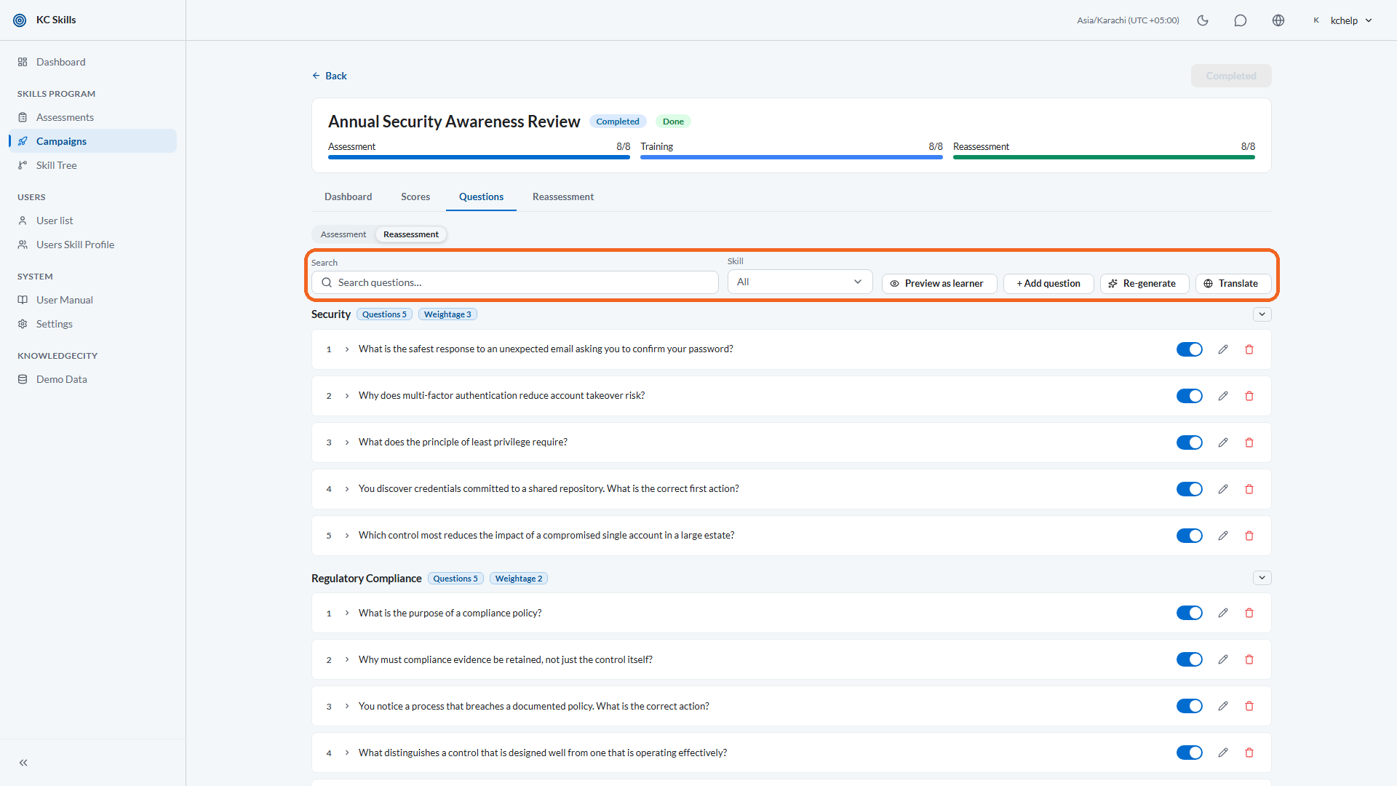Click the Reassessment progress bar
Screen dimensions: 1397x786
pyautogui.click(x=1104, y=157)
